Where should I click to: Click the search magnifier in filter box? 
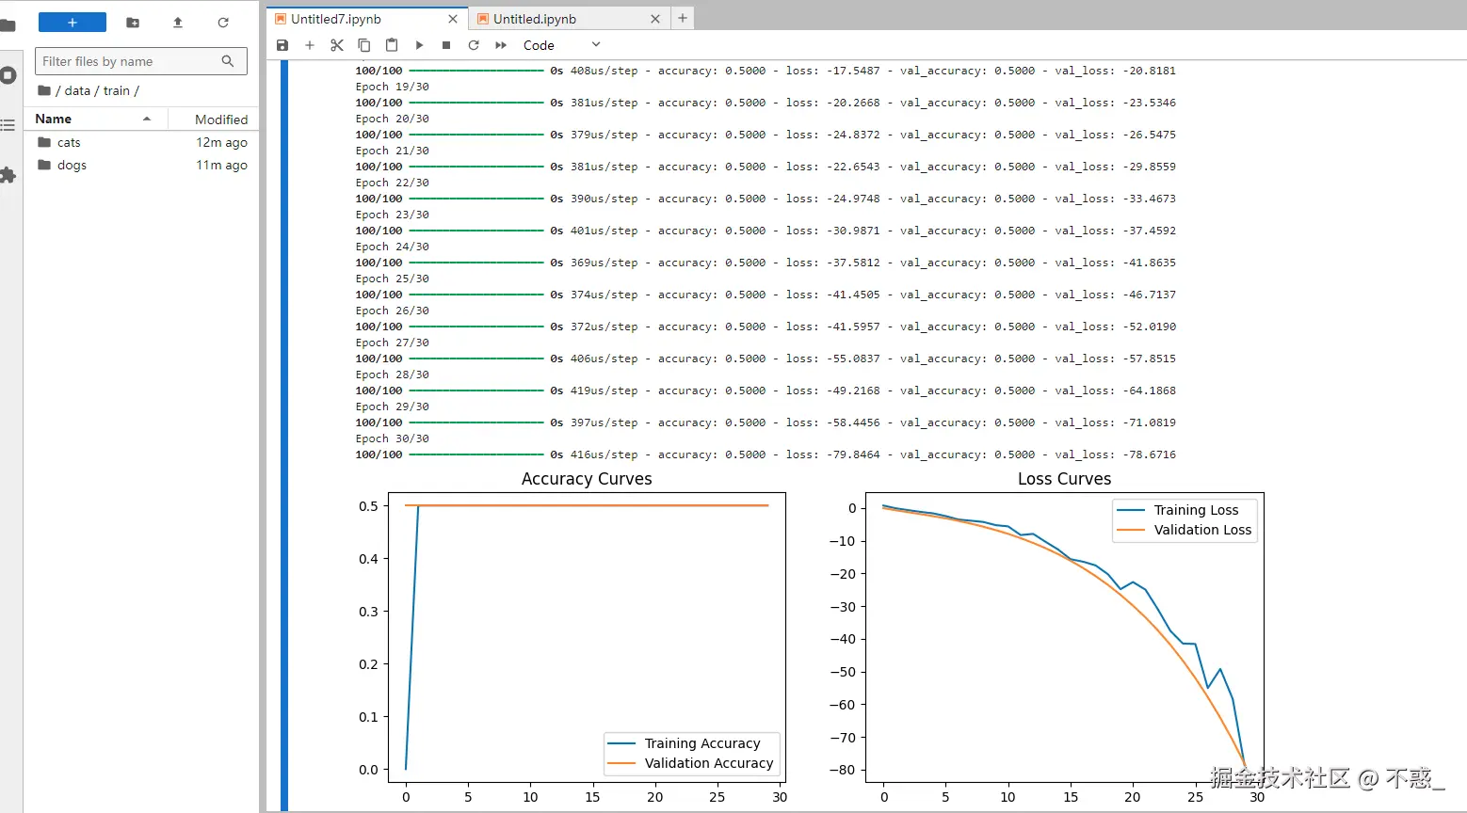pyautogui.click(x=228, y=61)
